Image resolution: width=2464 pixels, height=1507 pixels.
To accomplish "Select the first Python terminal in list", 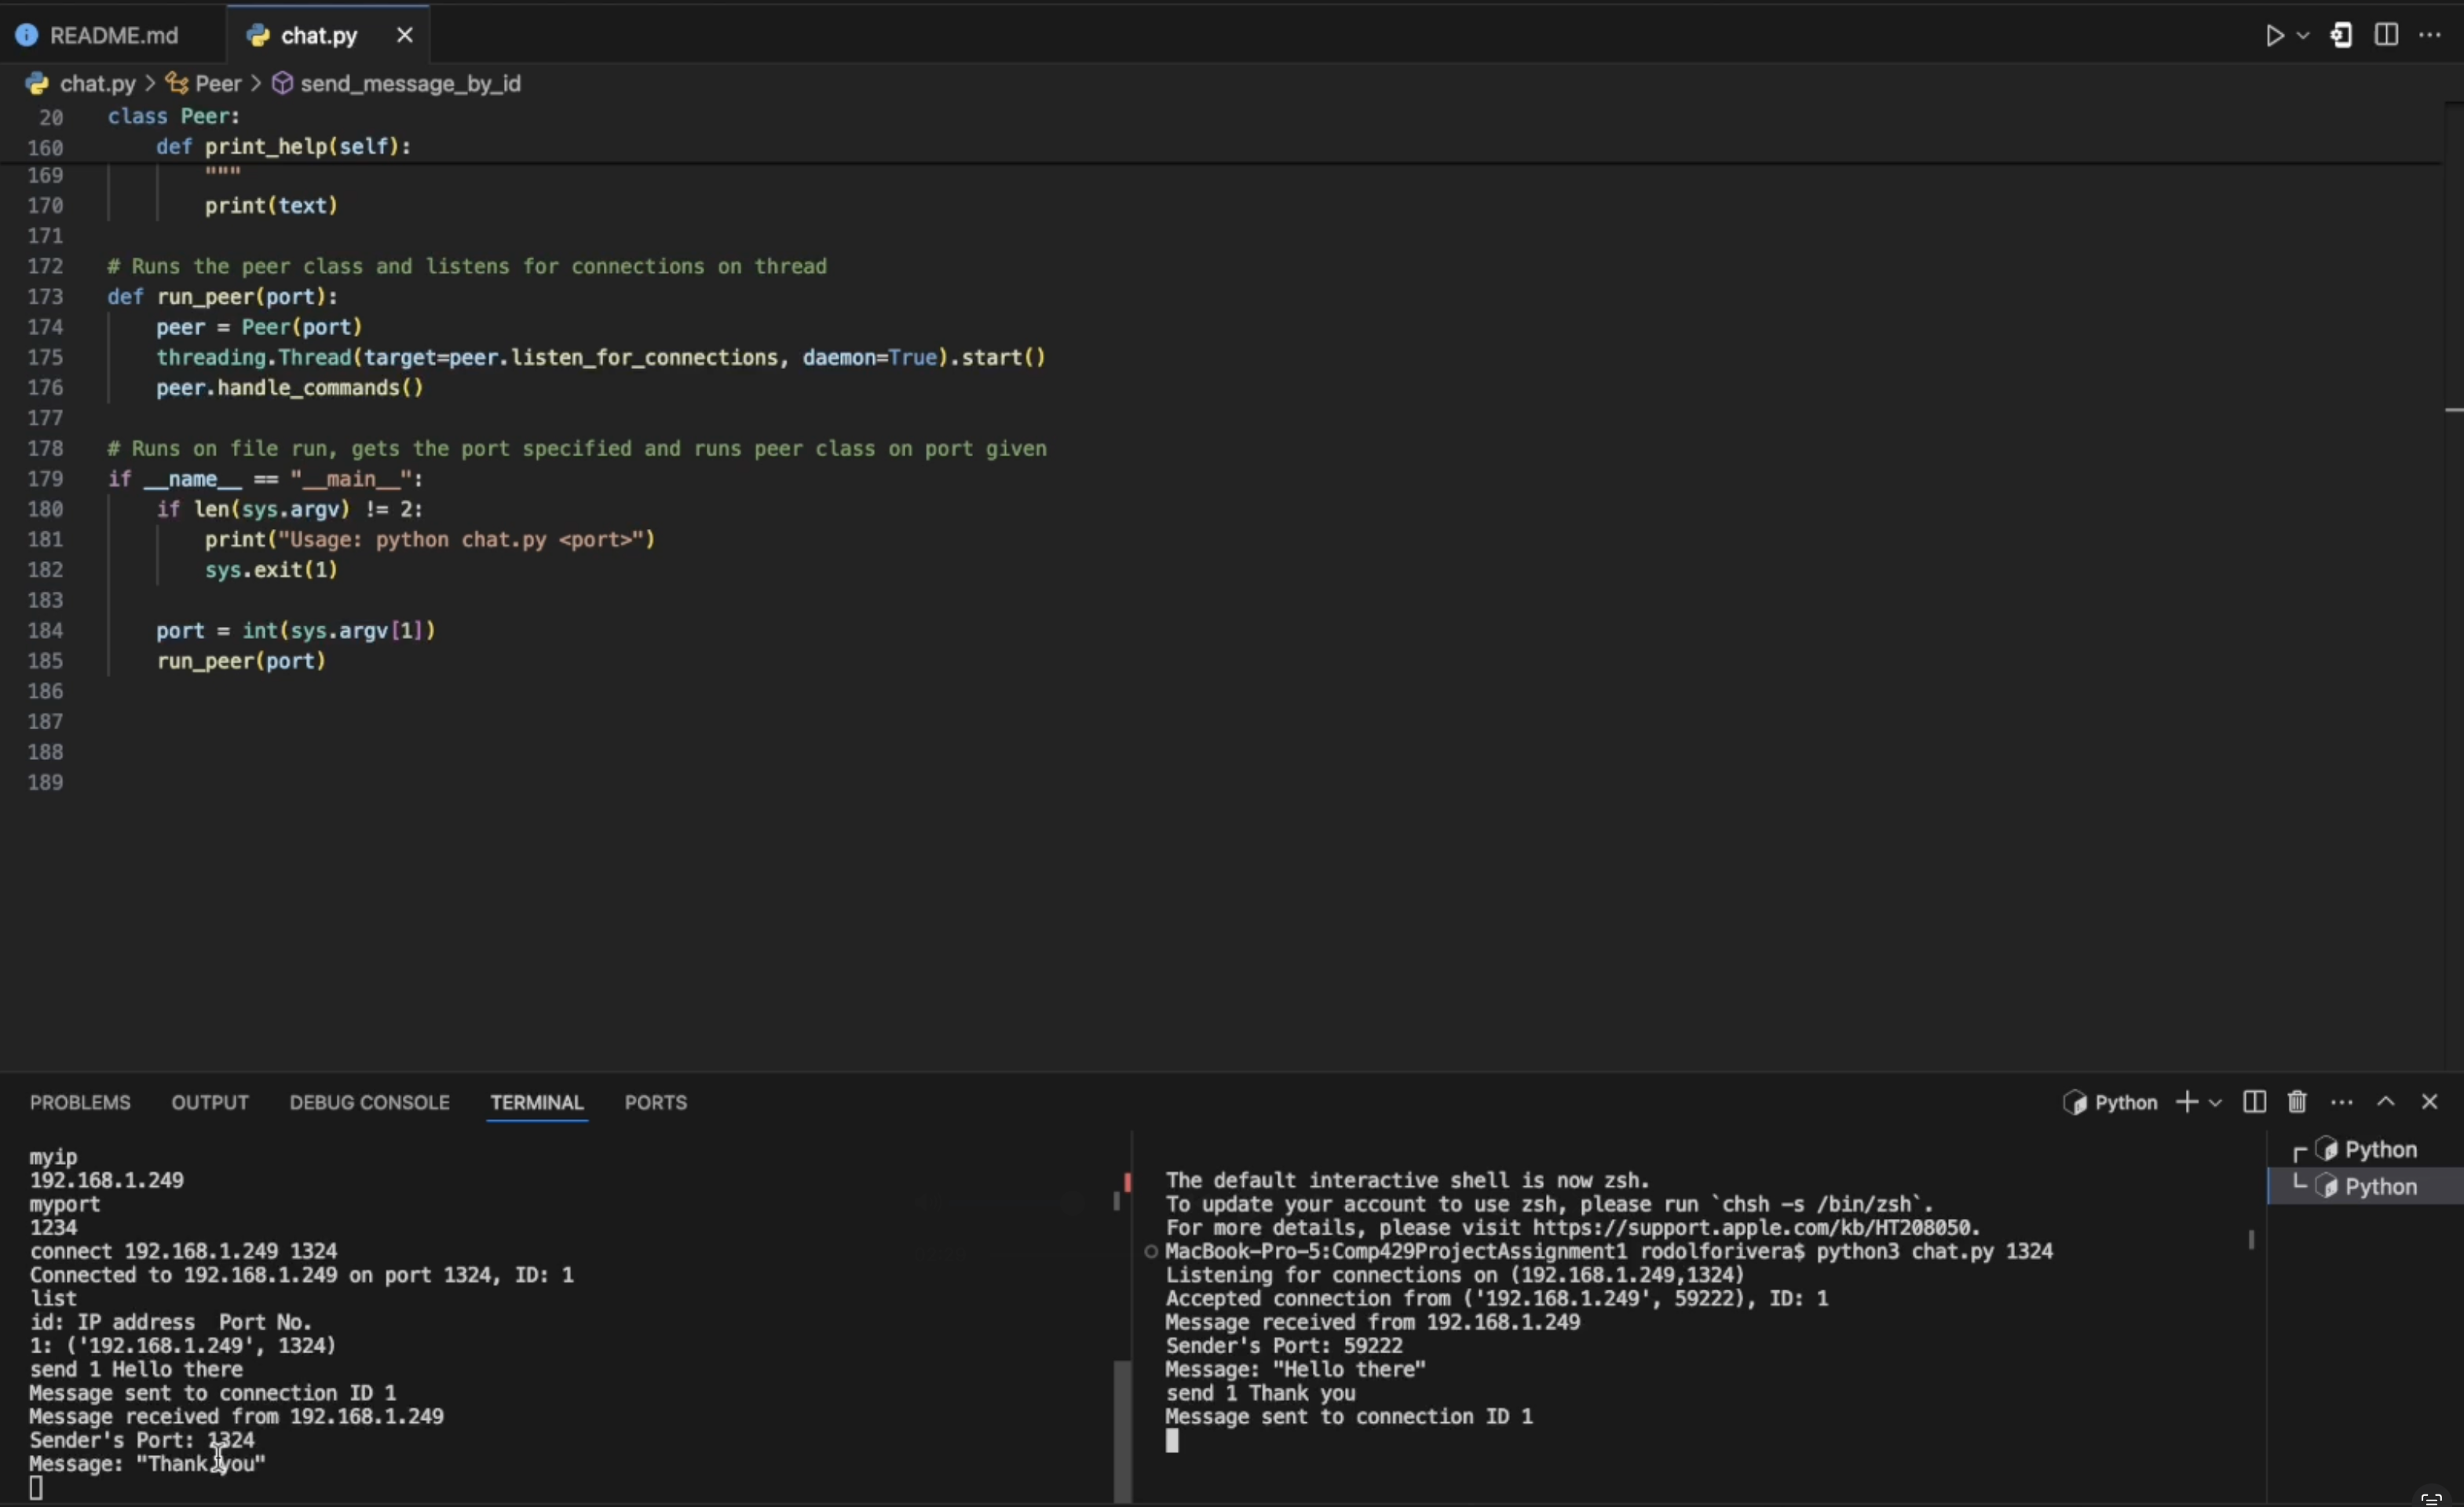I will point(2379,1149).
